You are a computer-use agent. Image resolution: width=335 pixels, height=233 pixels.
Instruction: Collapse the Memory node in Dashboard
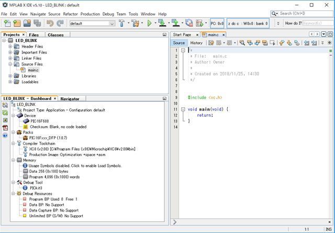13,160
